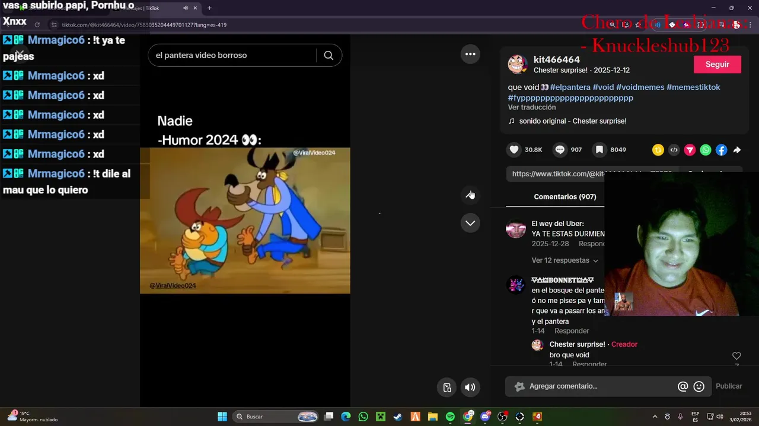Open Steam from taskbar

tap(398, 417)
